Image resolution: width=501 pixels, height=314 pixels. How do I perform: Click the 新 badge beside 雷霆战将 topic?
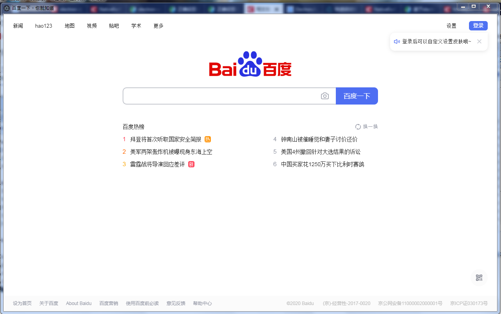(x=192, y=164)
